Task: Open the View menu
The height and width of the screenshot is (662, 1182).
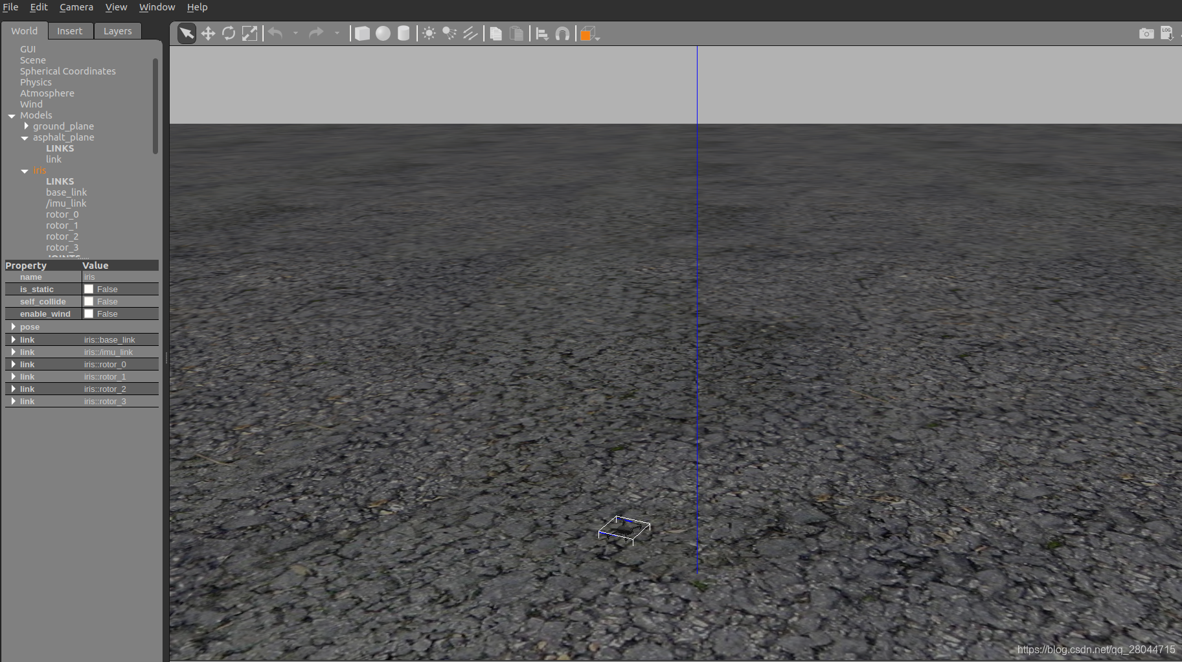Action: pyautogui.click(x=117, y=7)
